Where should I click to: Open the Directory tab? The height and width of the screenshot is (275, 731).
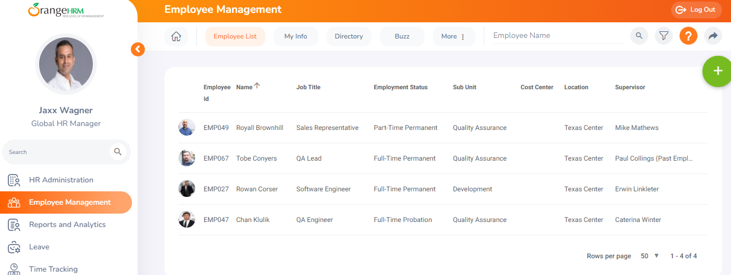pyautogui.click(x=349, y=36)
